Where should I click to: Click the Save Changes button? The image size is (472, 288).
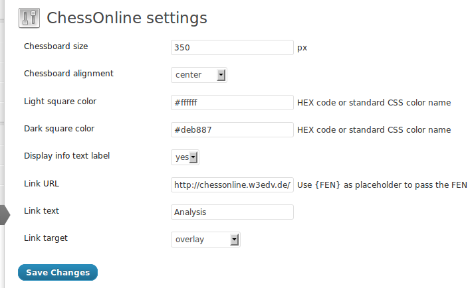point(58,272)
